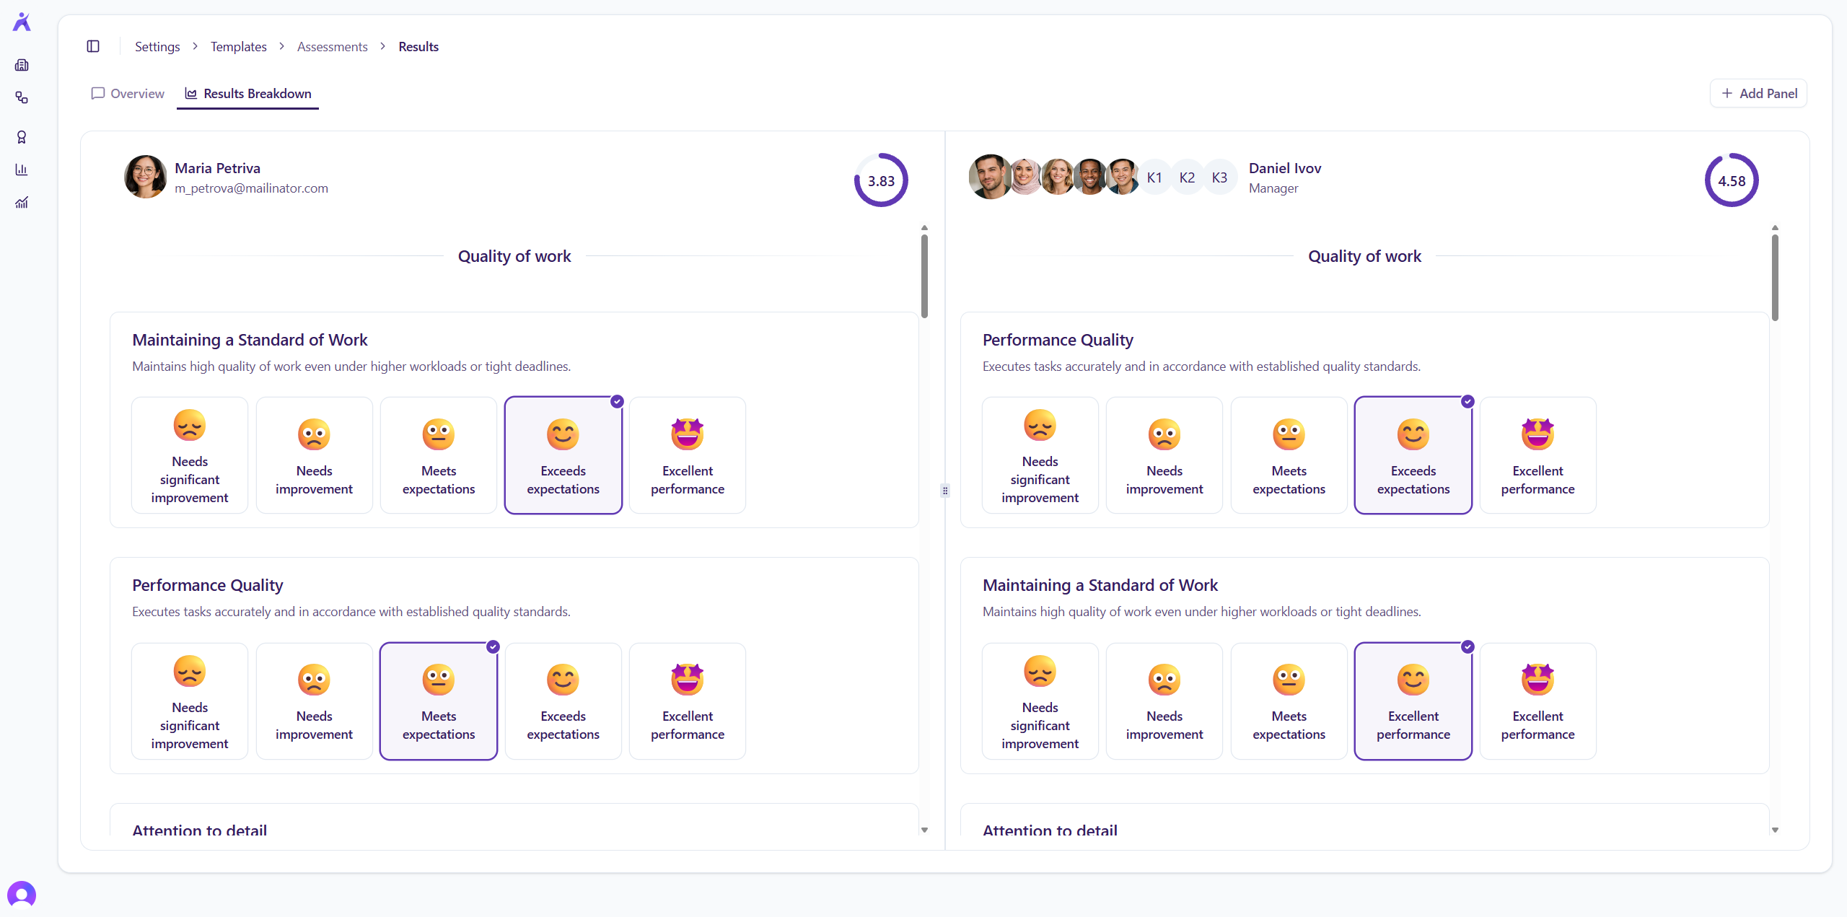Viewport: 1847px width, 917px height.
Task: Click the first bearded reviewer avatar
Action: click(x=990, y=177)
